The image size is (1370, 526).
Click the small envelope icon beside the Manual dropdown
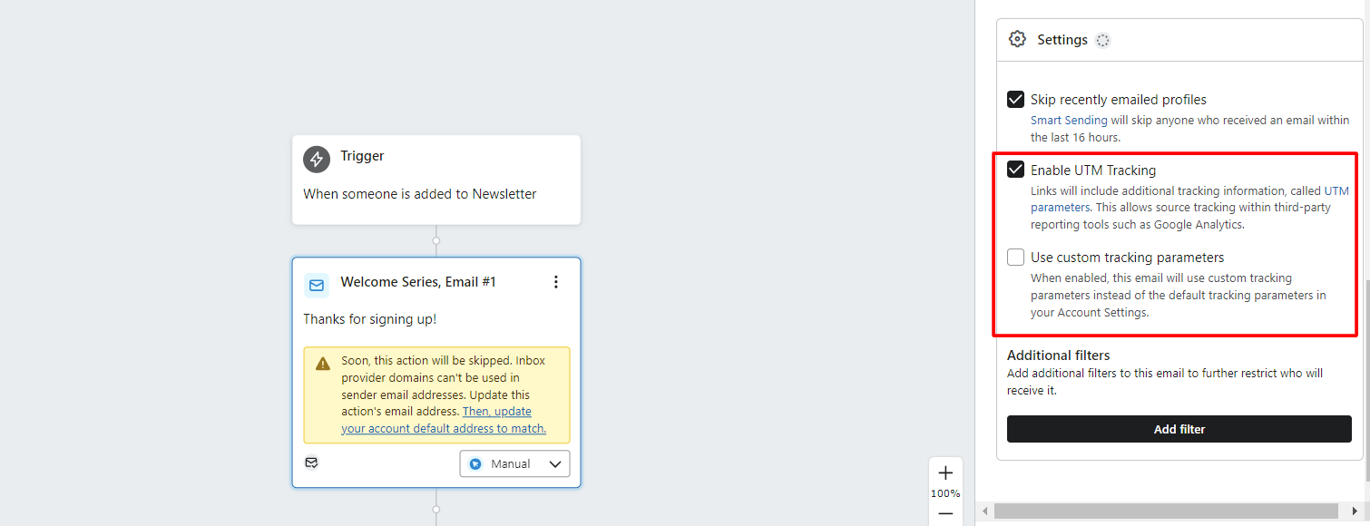pyautogui.click(x=311, y=463)
